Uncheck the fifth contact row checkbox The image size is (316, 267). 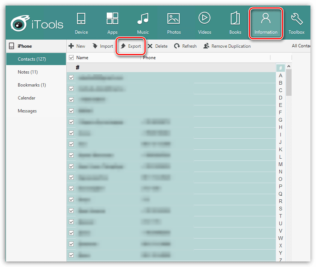click(71, 122)
